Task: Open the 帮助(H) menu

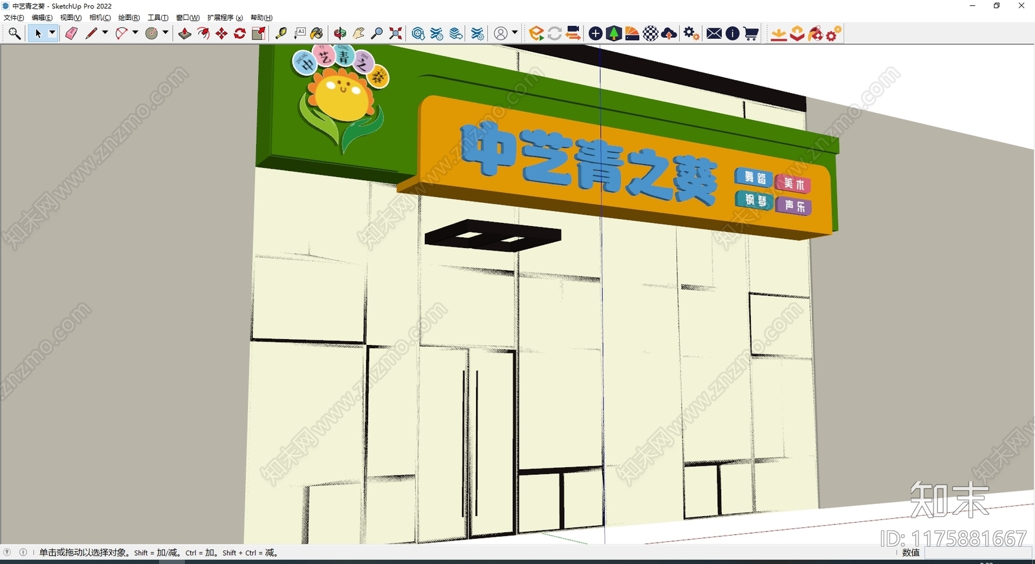Action: pos(261,17)
